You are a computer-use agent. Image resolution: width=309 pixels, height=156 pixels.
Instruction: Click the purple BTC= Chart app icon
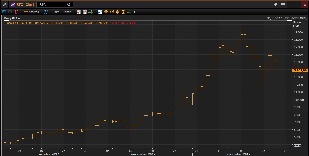pos(13,4)
